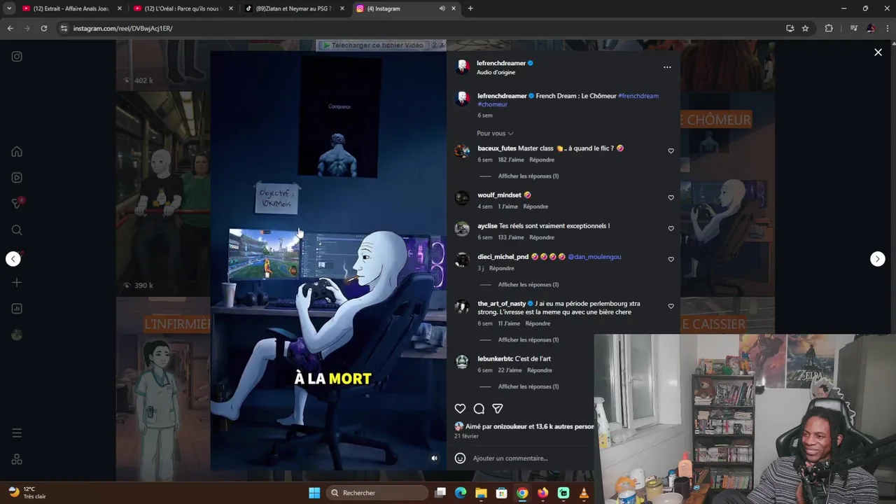
Task: Reload the page
Action: pos(43,28)
